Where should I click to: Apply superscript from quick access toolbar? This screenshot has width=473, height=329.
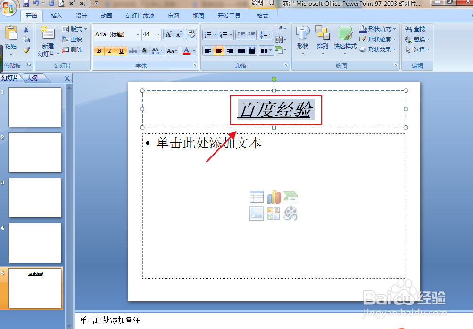click(72, 4)
